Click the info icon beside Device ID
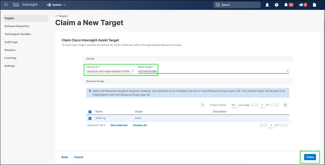The image size is (325, 165). pyautogui.click(x=133, y=71)
